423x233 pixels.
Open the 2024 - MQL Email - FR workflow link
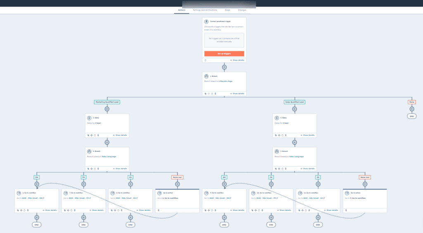point(79,198)
